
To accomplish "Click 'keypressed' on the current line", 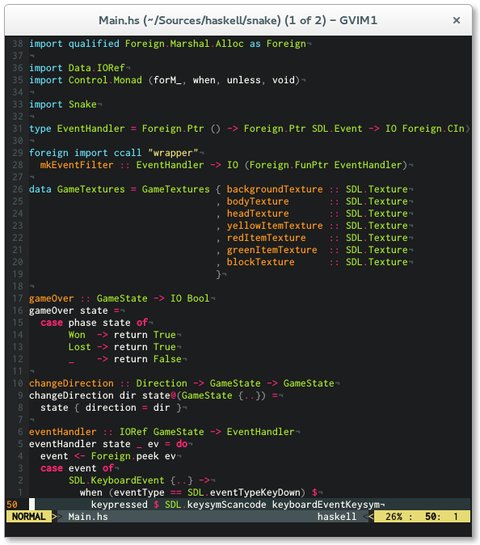I will click(x=119, y=505).
